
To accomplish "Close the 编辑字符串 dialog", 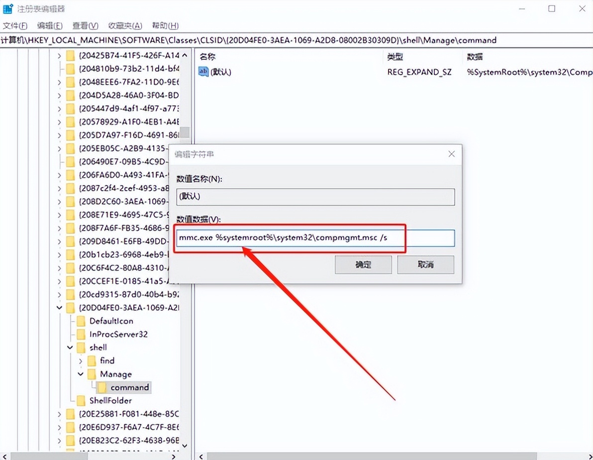I will coord(452,154).
